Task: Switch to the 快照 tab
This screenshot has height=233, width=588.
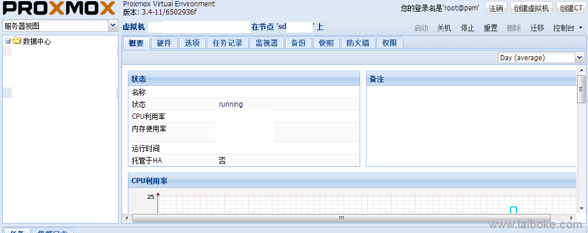Action: point(327,43)
